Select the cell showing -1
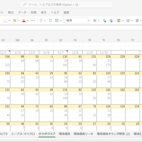The height and width of the screenshot is (142, 142). pyautogui.click(x=46, y=57)
